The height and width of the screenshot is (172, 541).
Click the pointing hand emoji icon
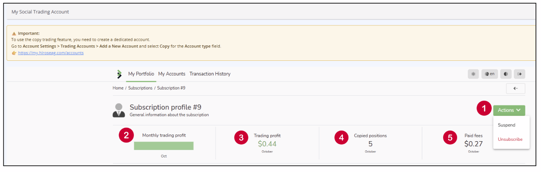14,53
